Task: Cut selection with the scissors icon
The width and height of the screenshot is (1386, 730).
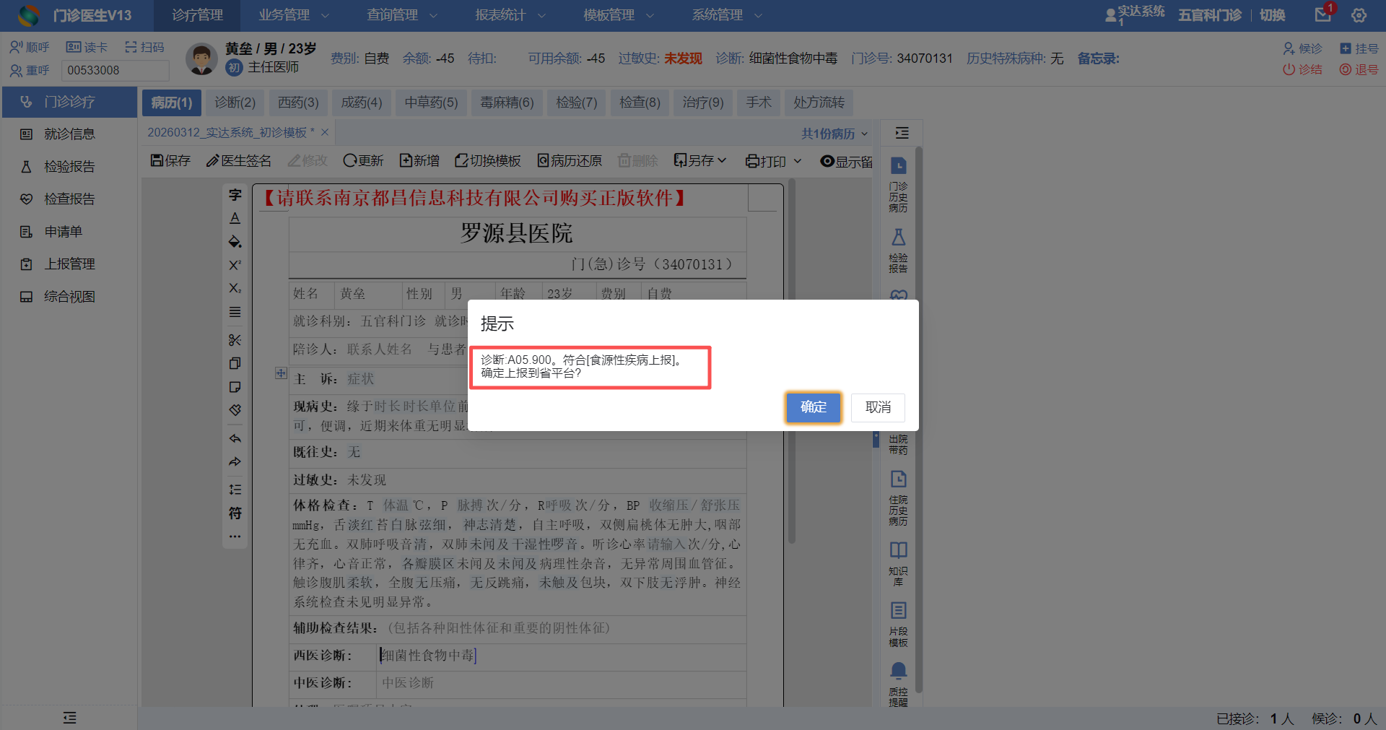Action: coord(235,340)
